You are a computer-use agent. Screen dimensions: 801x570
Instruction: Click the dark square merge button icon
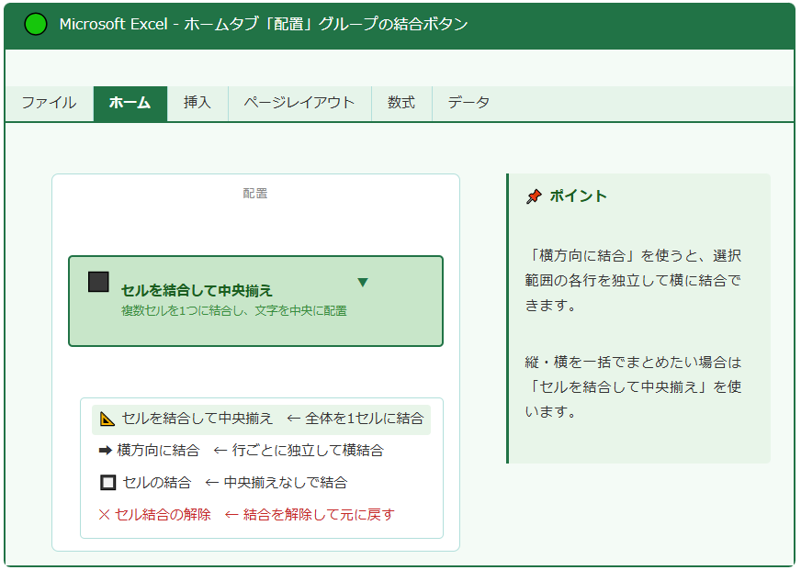click(x=98, y=282)
